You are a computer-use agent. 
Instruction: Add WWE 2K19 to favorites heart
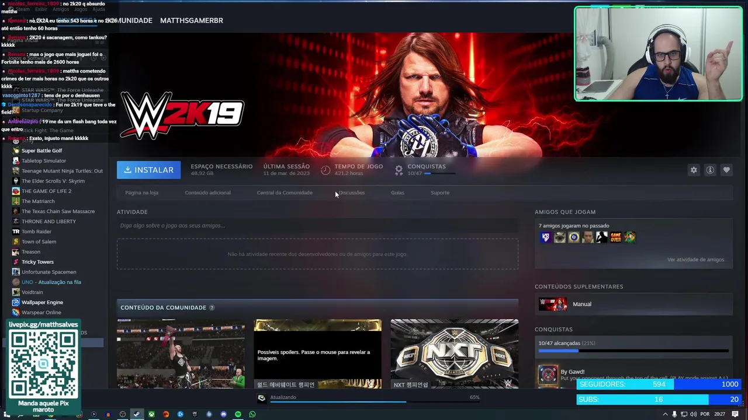(726, 170)
